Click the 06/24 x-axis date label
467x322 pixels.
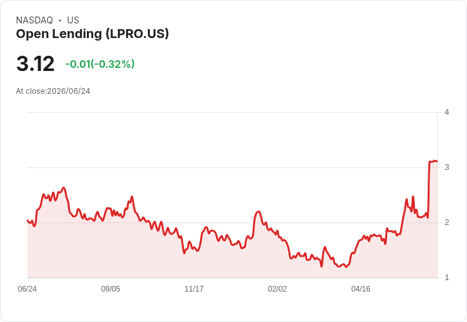click(27, 288)
